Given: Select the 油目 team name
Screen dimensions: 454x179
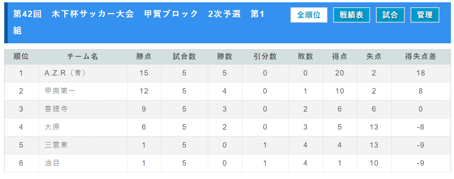Looking at the screenshot, I should (52, 163).
